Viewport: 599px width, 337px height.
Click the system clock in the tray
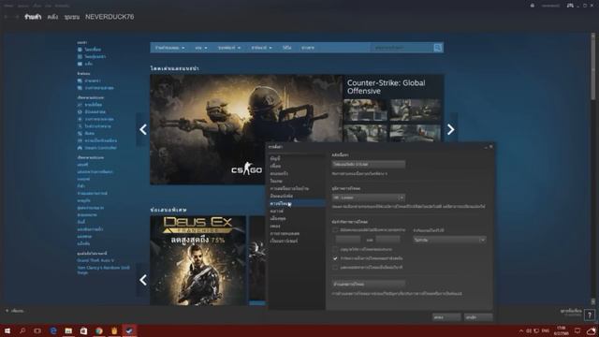[x=561, y=330]
